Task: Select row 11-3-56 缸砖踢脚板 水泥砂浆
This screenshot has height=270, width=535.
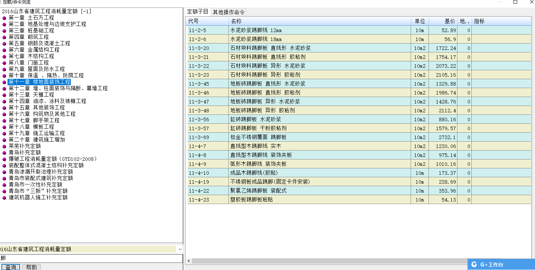Action: (359, 119)
